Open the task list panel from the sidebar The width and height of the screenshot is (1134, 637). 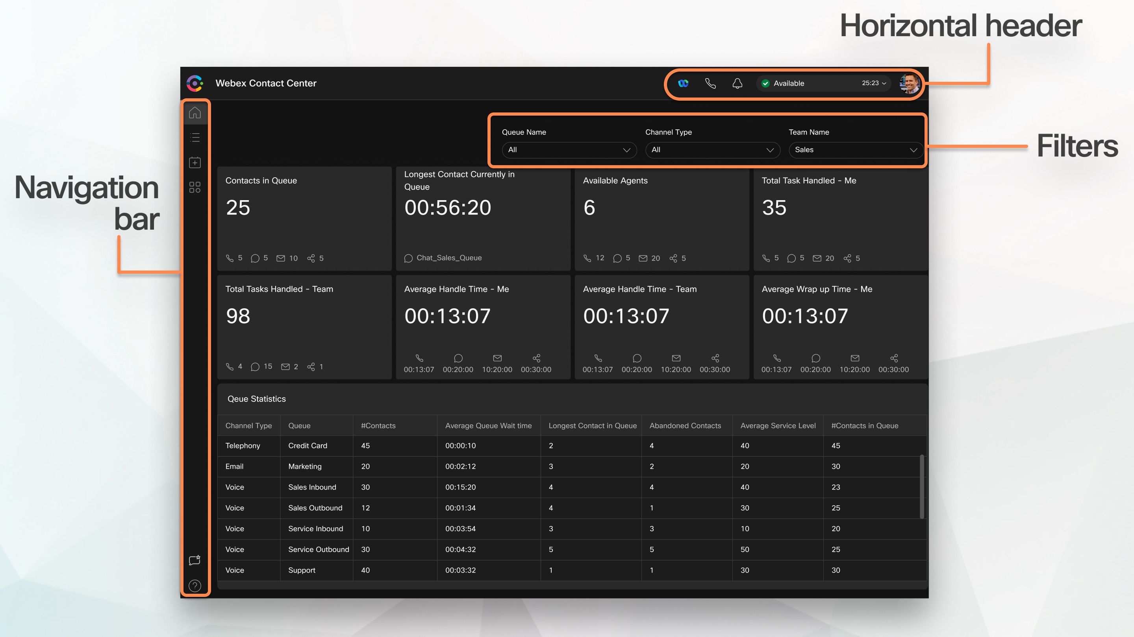pos(195,138)
